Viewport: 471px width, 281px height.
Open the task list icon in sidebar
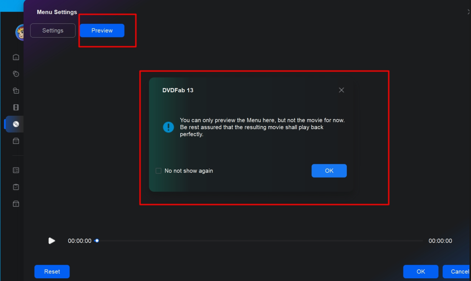click(x=16, y=170)
